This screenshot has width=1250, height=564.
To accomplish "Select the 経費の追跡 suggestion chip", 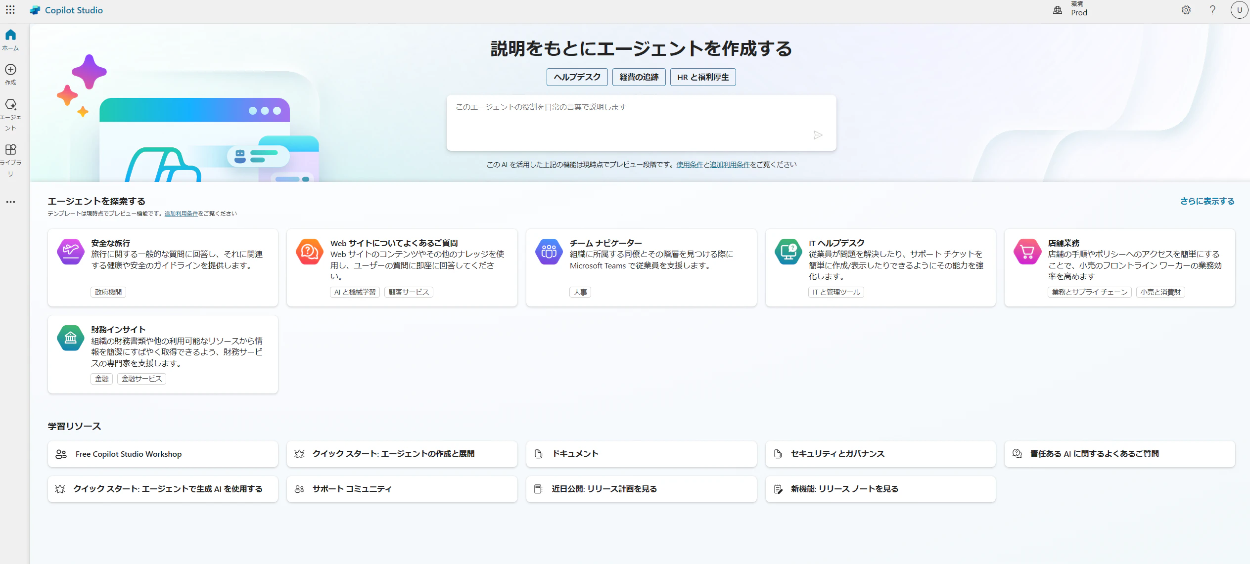I will (x=639, y=77).
